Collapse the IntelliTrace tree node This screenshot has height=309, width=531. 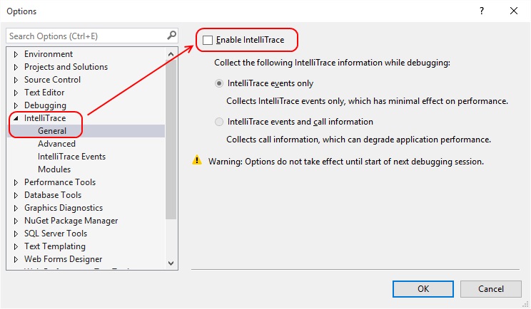tap(16, 118)
